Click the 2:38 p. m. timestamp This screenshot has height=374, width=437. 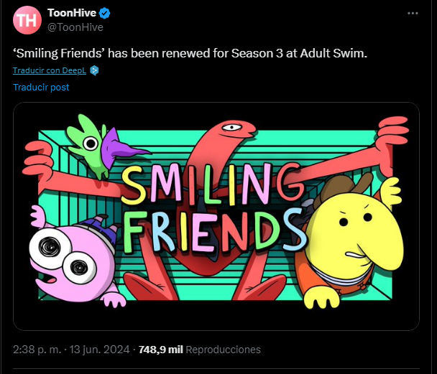(x=37, y=350)
